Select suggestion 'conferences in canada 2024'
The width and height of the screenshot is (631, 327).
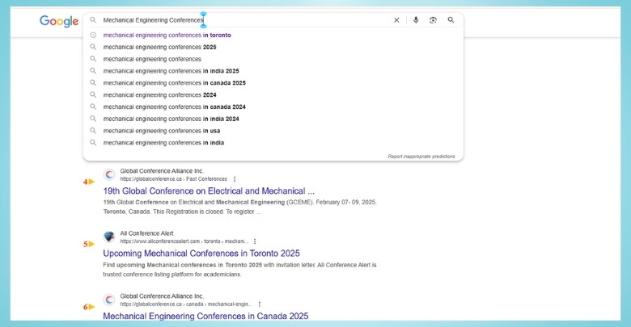174,107
